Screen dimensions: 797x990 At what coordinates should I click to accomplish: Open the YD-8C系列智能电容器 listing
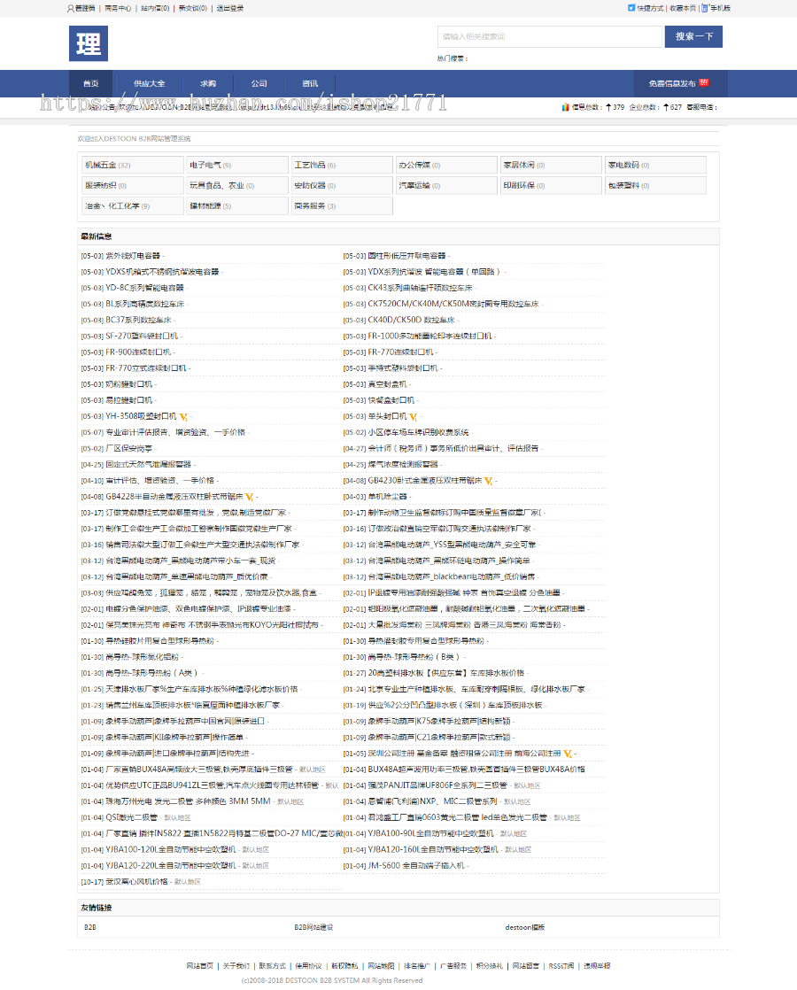click(x=144, y=288)
